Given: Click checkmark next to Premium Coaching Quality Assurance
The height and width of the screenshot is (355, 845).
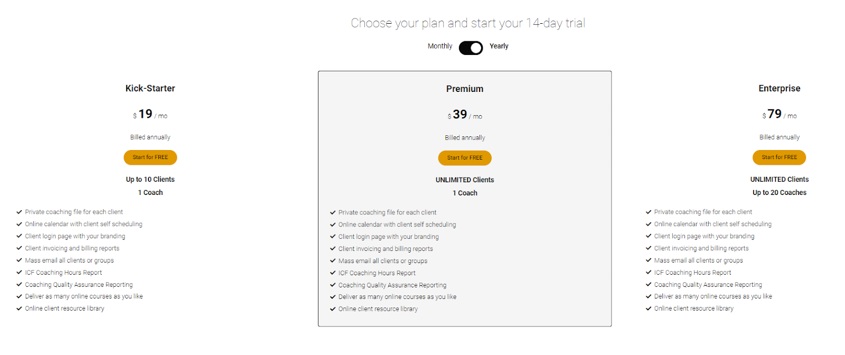Looking at the screenshot, I should 333,285.
